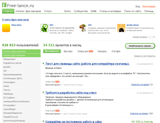
Task: Show next freelancer services with right arrow
Action: pyautogui.click(x=154, y=37)
